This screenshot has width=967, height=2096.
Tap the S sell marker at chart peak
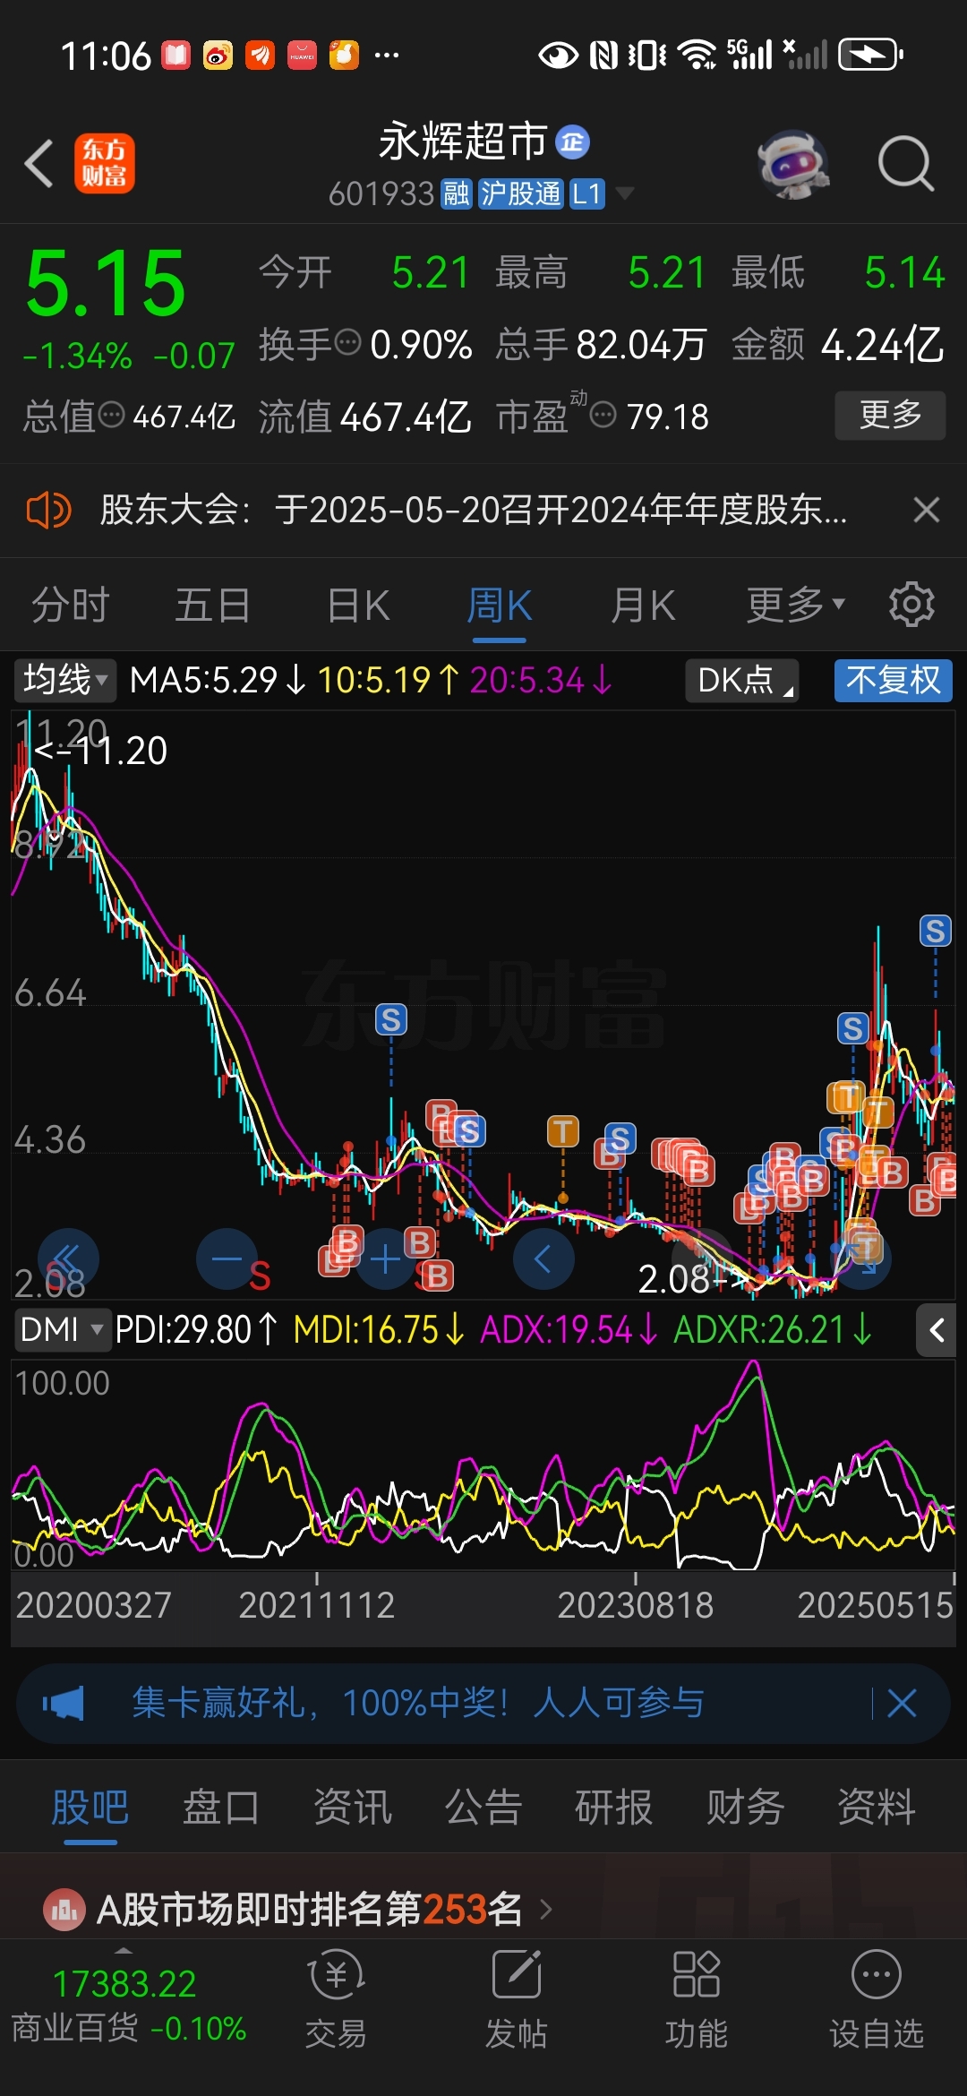click(936, 932)
